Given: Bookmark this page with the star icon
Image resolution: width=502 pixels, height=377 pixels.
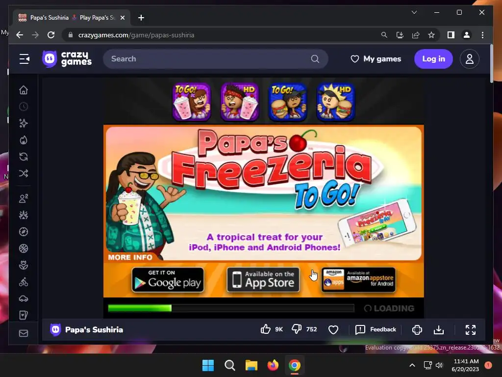Looking at the screenshot, I should 431,35.
